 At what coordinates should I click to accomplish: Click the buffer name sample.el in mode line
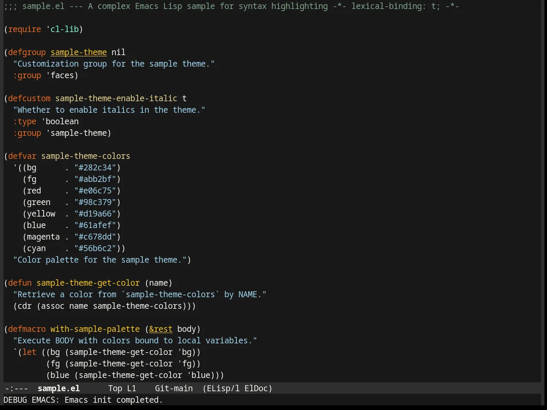coord(59,388)
